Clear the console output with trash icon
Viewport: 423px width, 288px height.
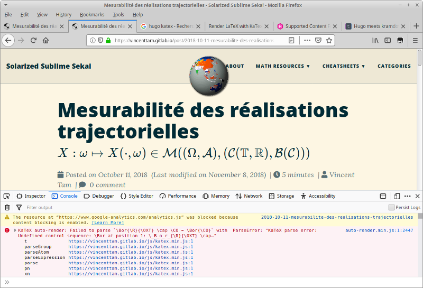(7, 208)
